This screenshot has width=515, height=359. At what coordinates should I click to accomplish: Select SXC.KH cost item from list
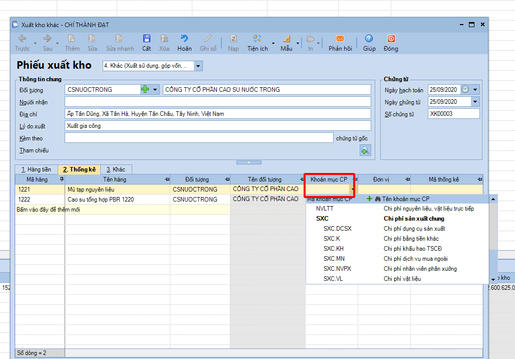(x=334, y=249)
